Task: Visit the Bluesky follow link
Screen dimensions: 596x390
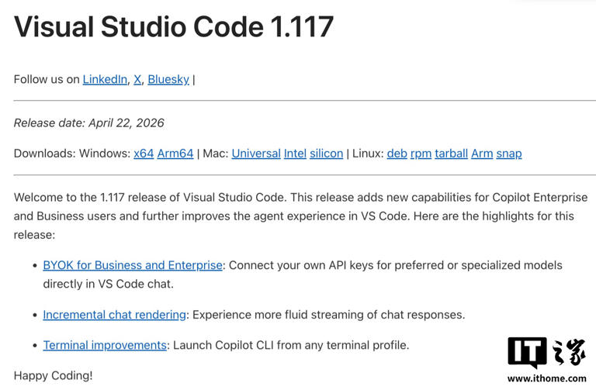Action: 168,79
